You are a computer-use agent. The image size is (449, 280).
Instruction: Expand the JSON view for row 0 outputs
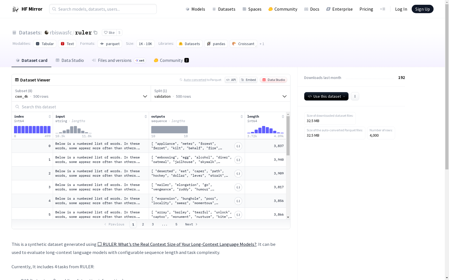pos(238,146)
